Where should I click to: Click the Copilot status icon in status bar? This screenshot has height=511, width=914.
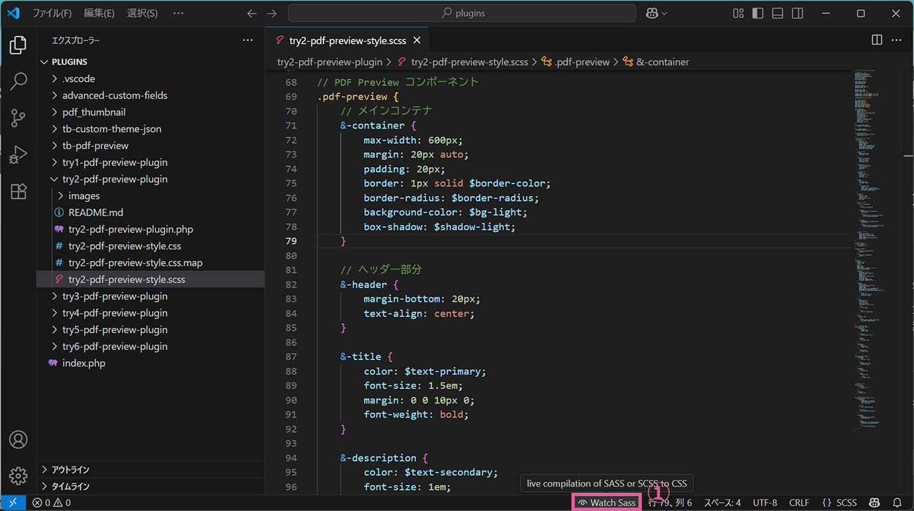[x=875, y=502]
